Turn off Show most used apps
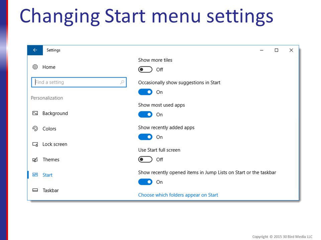Screen dimensions: 321x240 (145, 114)
